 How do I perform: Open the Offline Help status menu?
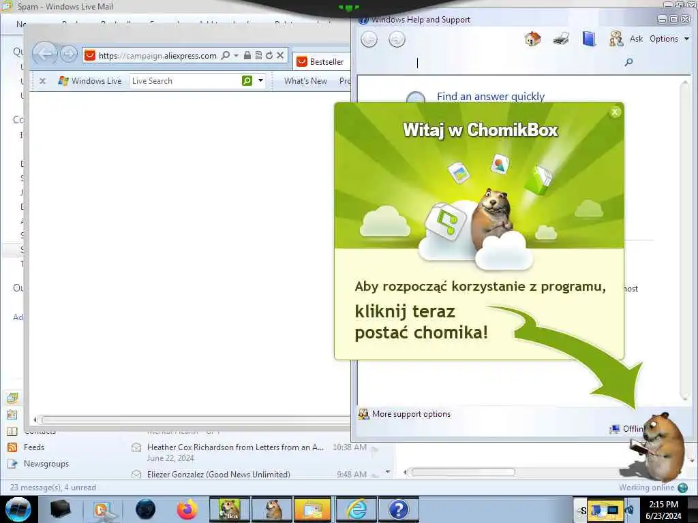pyautogui.click(x=627, y=429)
